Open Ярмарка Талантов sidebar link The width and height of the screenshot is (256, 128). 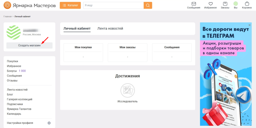coord(19,109)
